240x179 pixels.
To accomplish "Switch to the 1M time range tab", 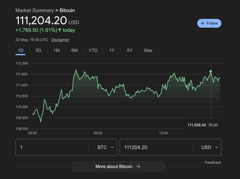I will tap(57, 50).
